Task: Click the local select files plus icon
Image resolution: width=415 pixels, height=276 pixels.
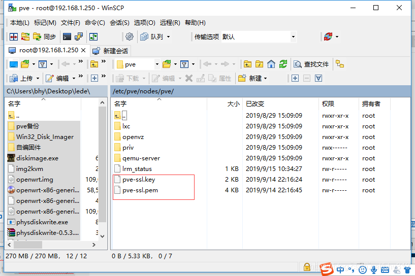Action: (x=94, y=78)
